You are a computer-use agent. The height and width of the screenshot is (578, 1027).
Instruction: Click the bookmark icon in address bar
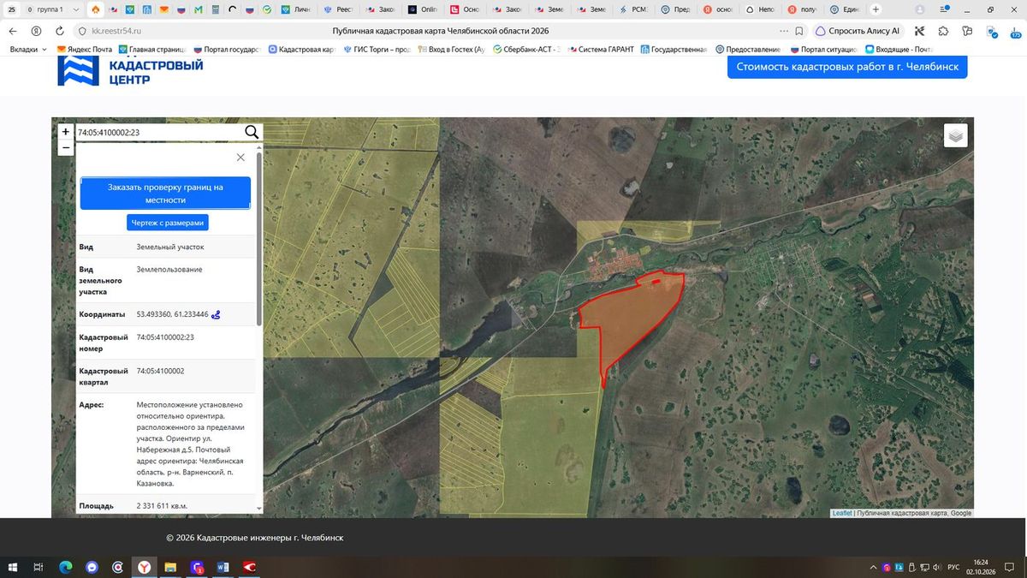[x=799, y=31]
